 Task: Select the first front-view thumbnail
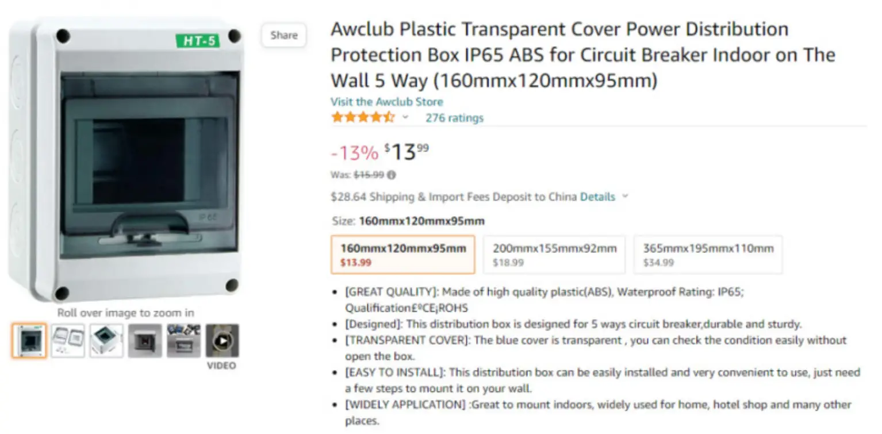tap(29, 341)
